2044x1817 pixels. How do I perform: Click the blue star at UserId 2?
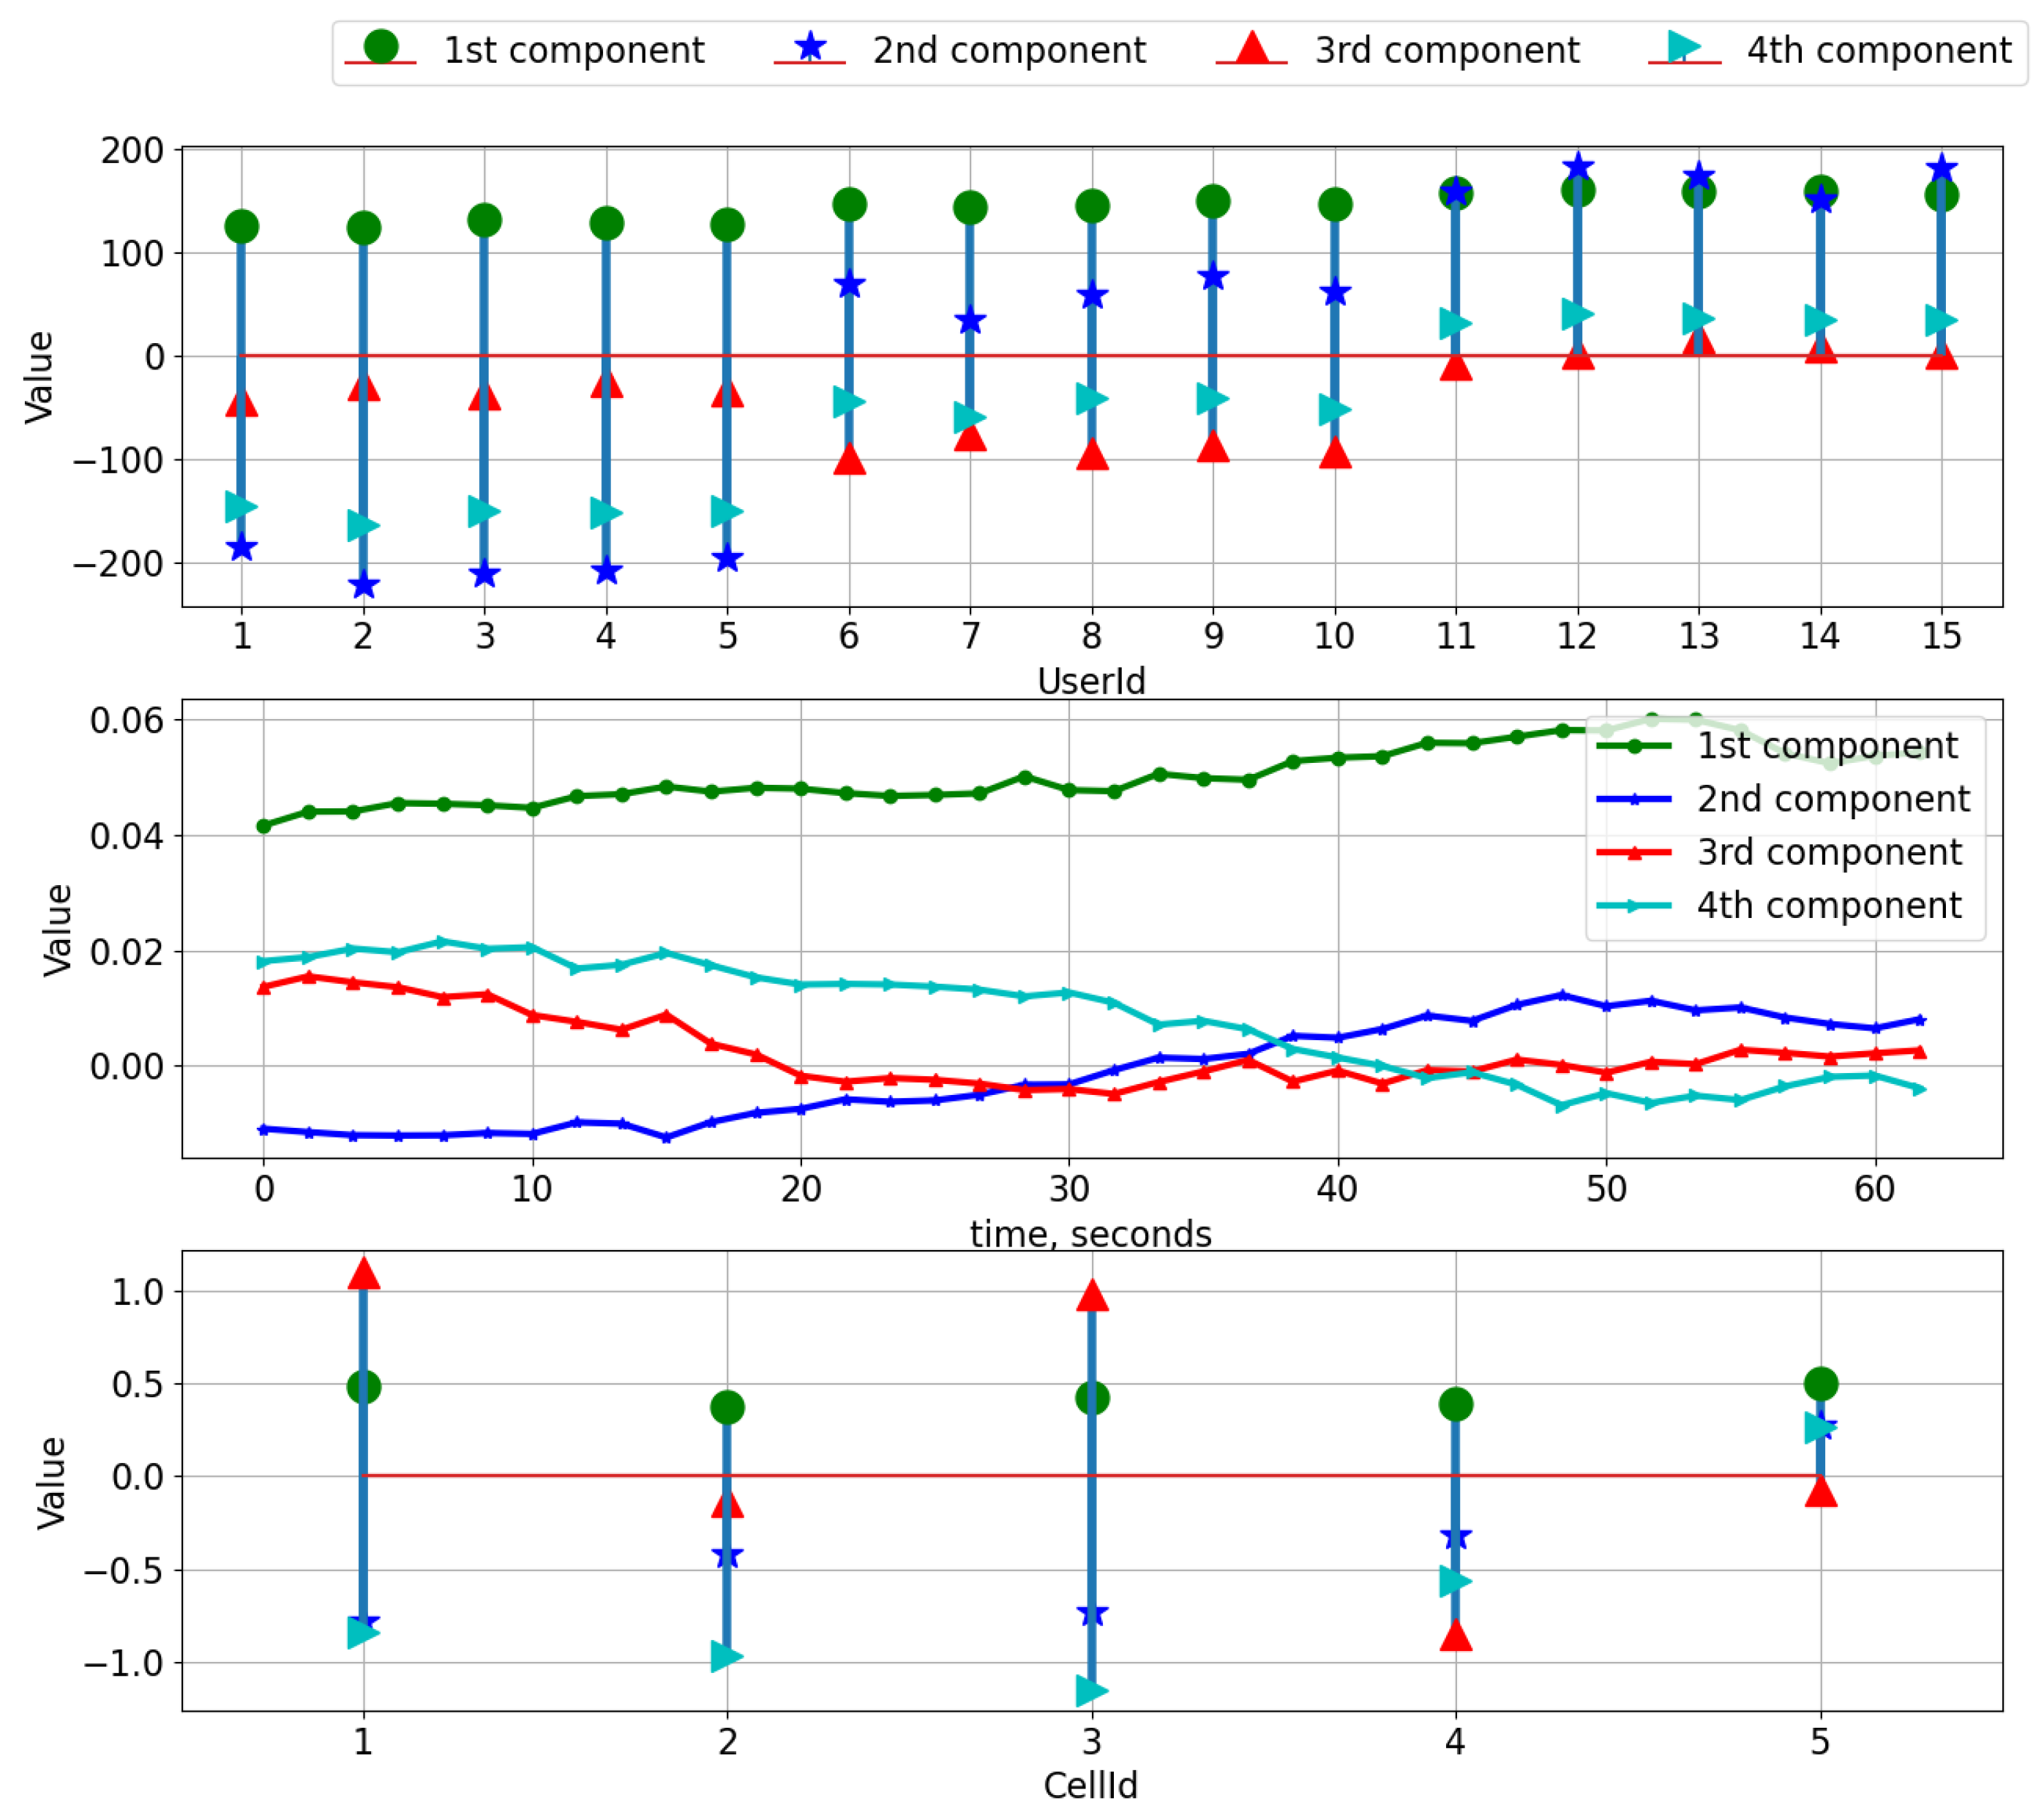(363, 584)
